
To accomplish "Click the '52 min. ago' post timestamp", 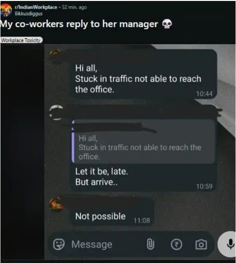I will [74, 7].
